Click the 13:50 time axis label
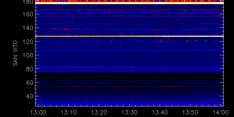This screenshot has width=234, height=117. (x=190, y=112)
